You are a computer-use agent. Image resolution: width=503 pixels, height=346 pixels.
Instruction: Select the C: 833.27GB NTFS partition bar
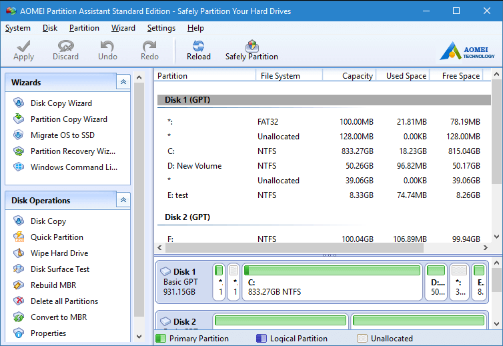coord(332,282)
